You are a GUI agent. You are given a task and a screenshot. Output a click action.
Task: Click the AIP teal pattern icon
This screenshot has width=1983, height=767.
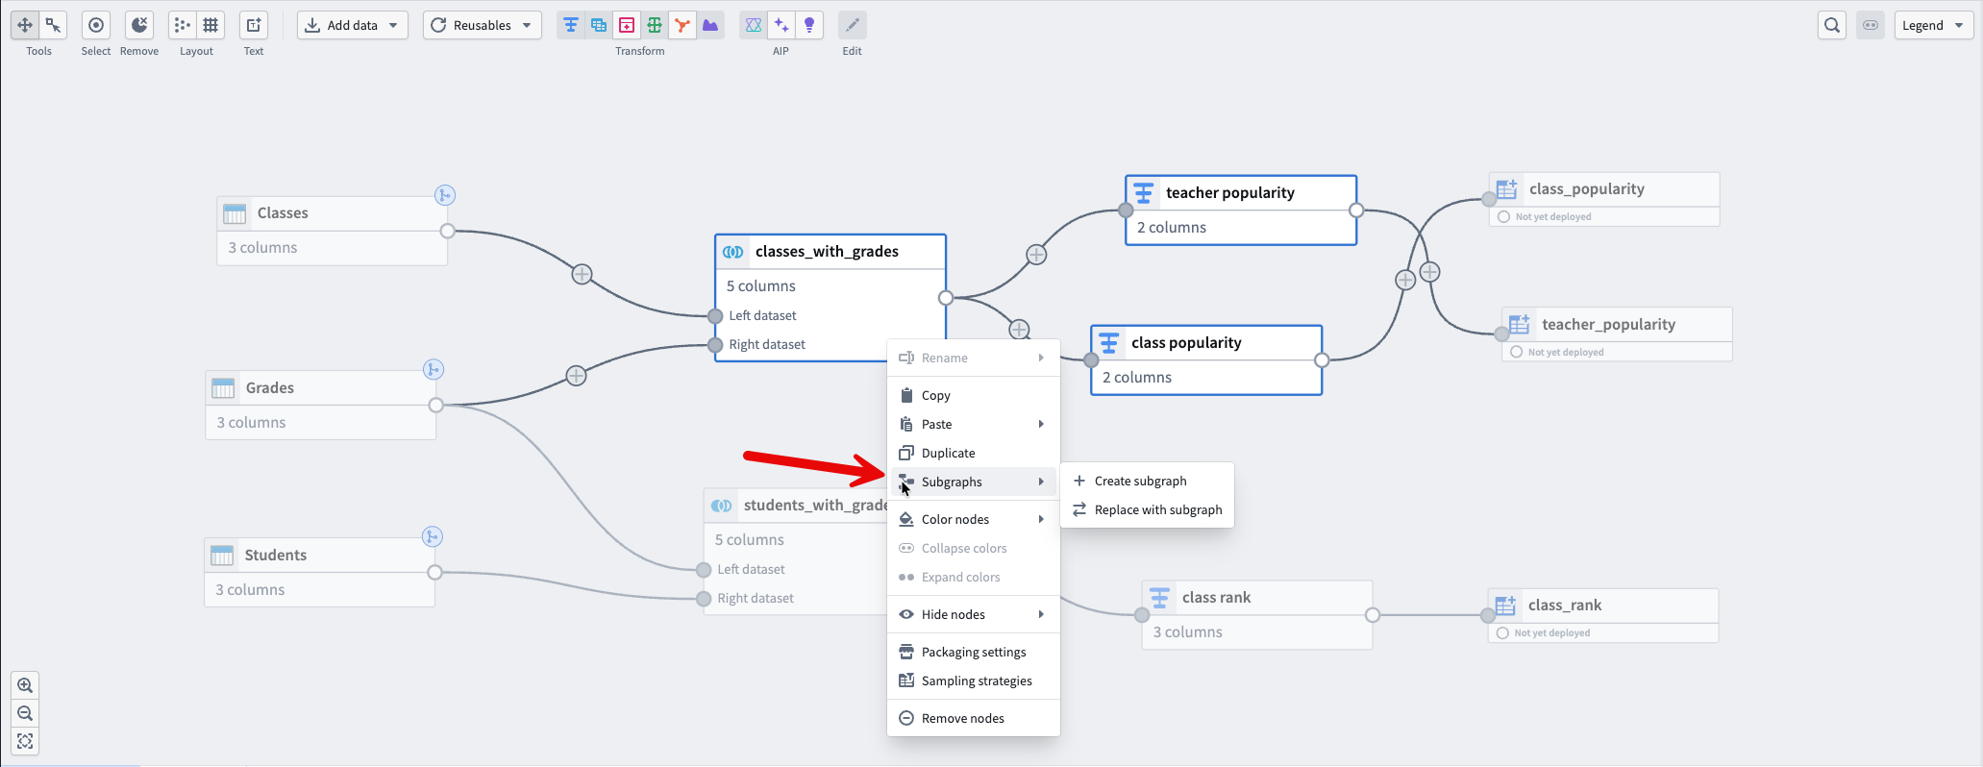[x=754, y=25]
